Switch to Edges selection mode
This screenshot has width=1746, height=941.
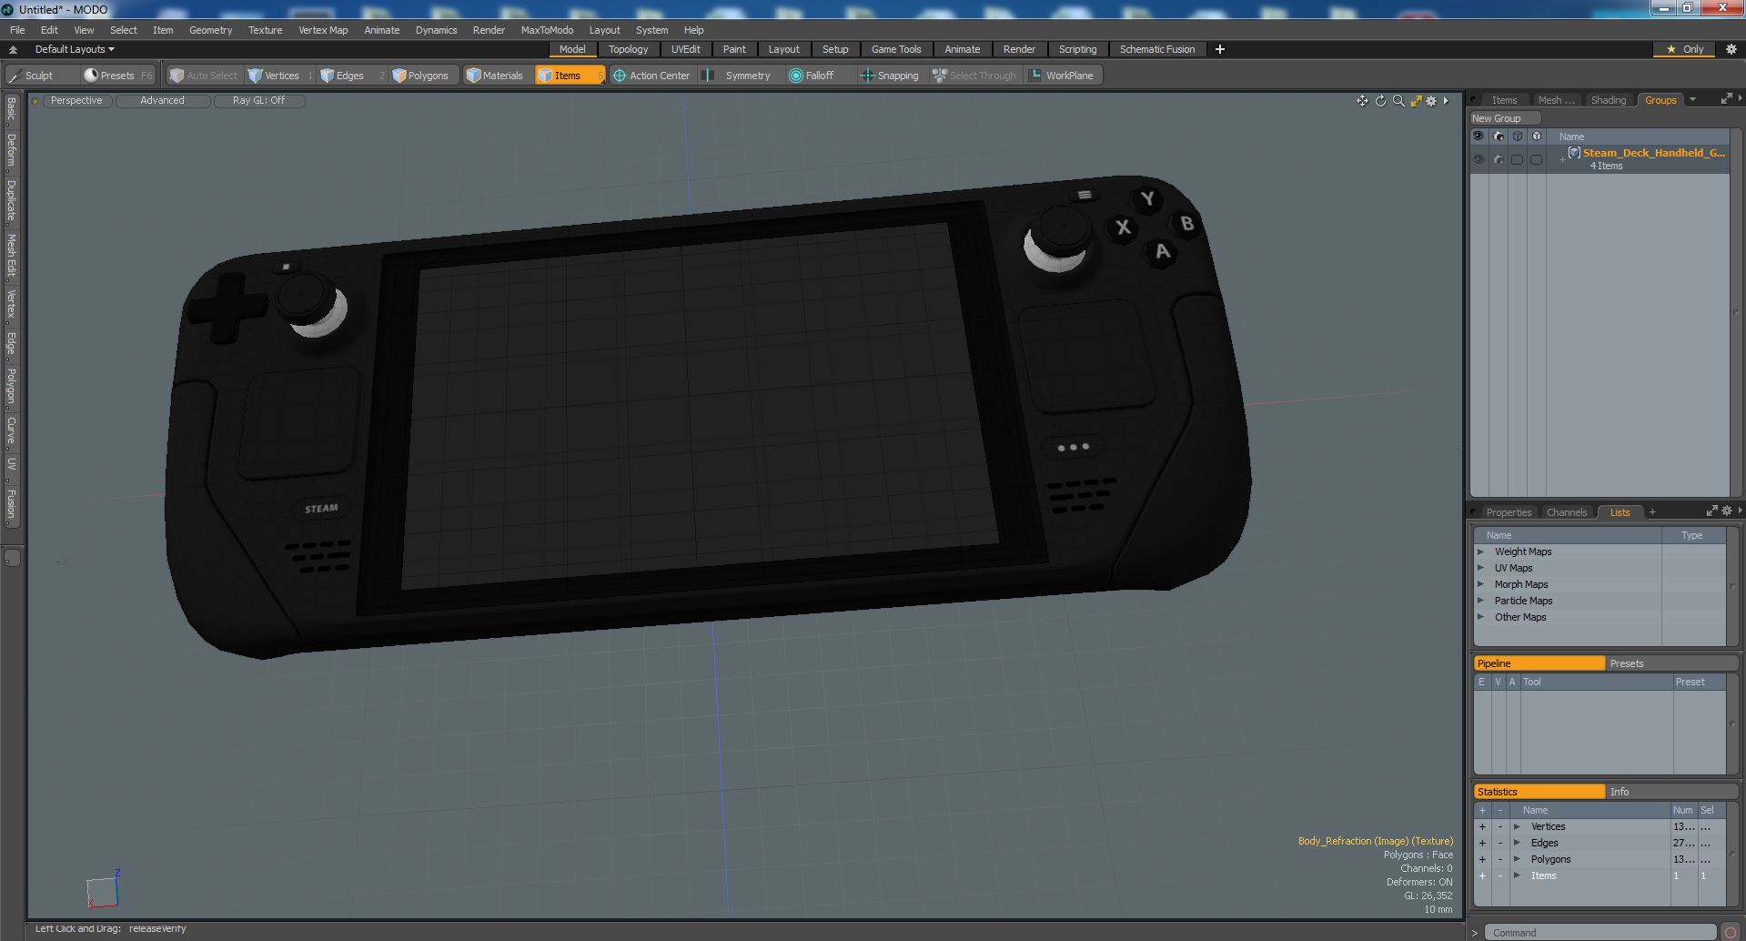point(350,76)
